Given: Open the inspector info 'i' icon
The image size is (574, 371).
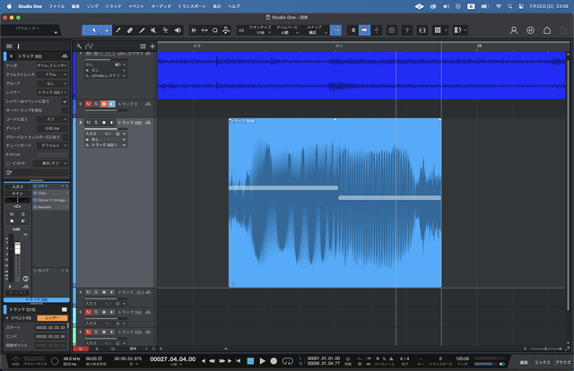Looking at the screenshot, I should tap(18, 46).
